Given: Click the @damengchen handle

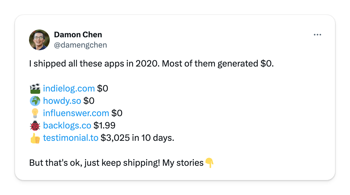Looking at the screenshot, I should pos(80,45).
